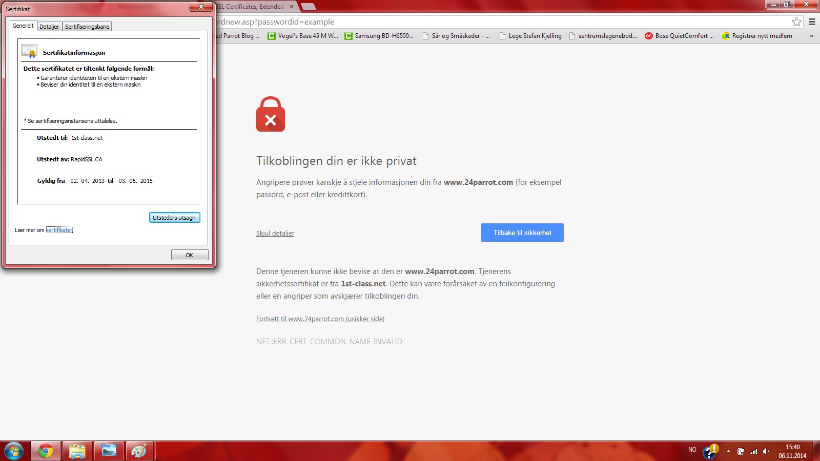
Task: Click the power plug tray icon
Action: pos(741,451)
